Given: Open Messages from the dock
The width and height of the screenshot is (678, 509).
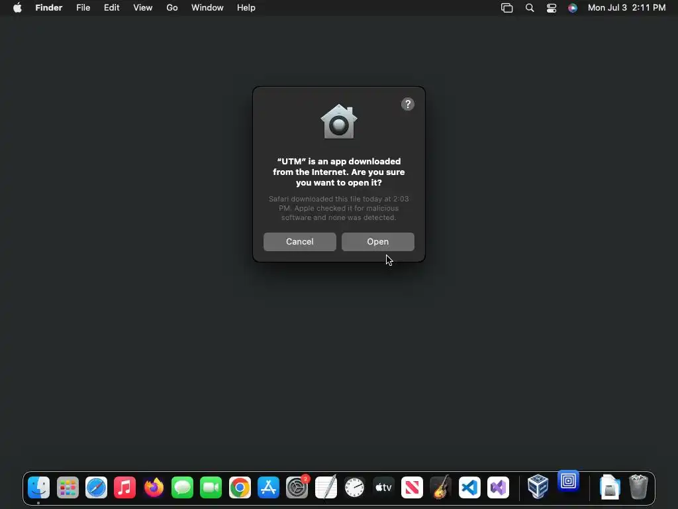Looking at the screenshot, I should 182,487.
